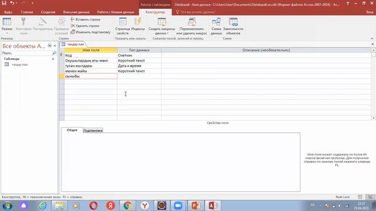376x211 pixels.
Task: Click Изменить подстановку
Action: click(90, 32)
